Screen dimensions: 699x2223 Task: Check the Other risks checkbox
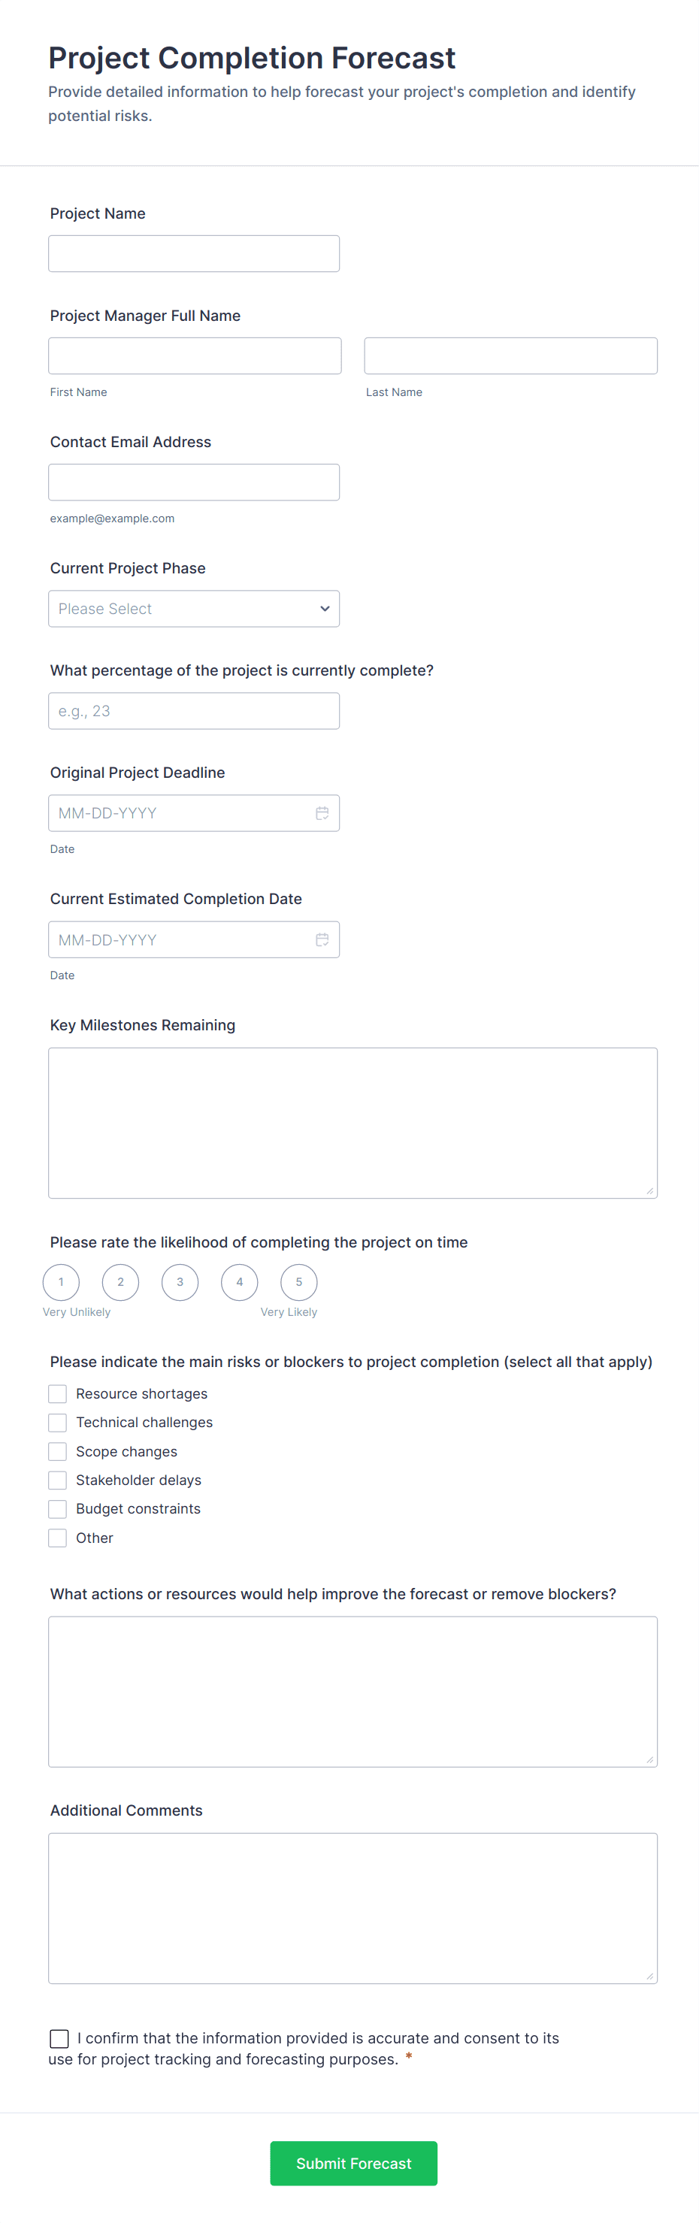pyautogui.click(x=58, y=1537)
